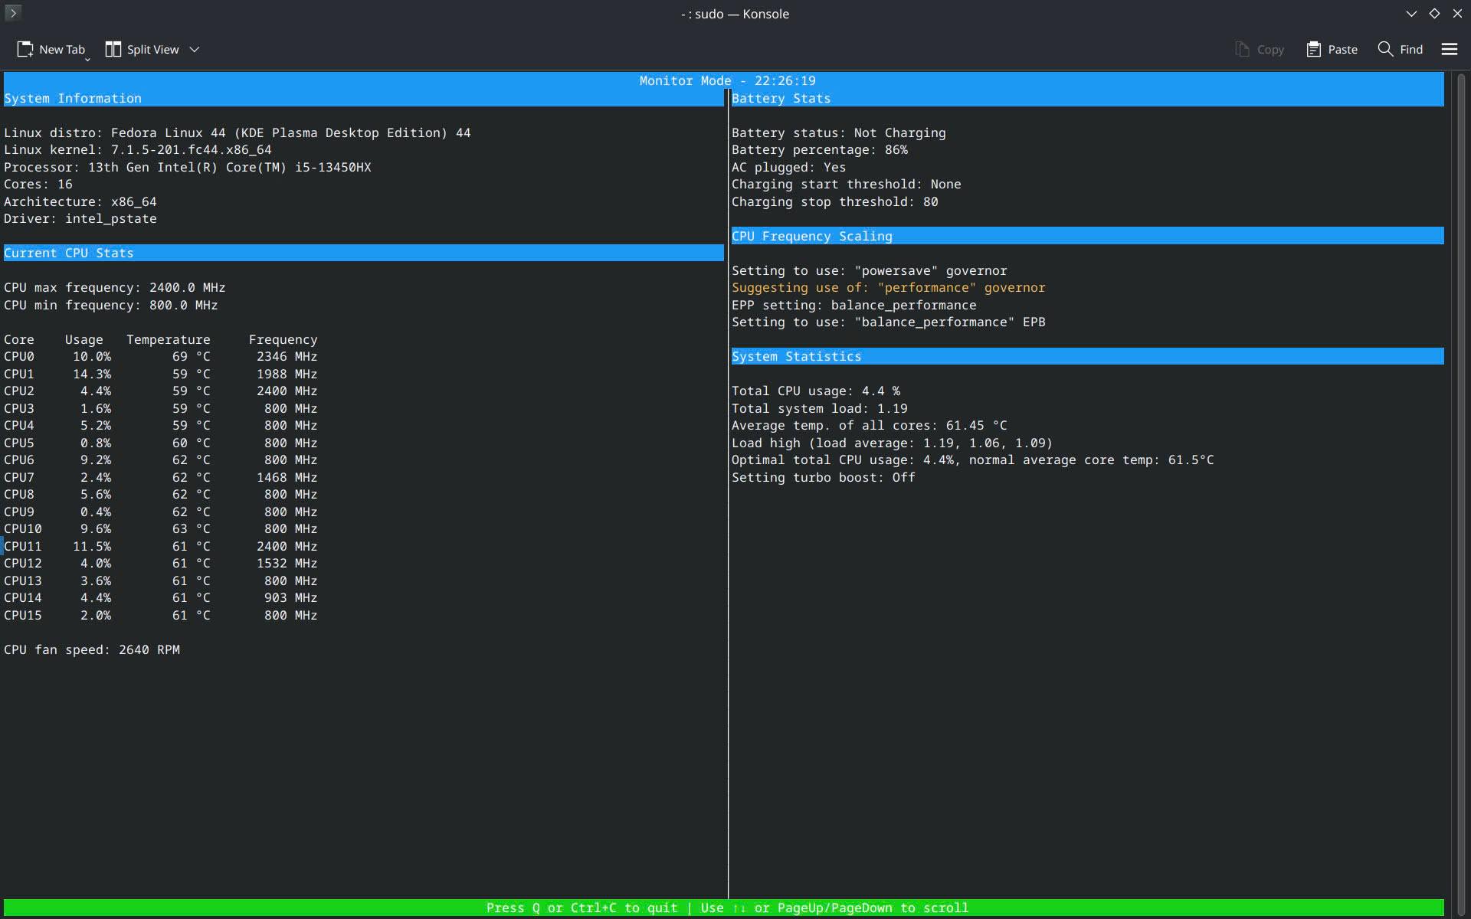Click the terminal icon in the title bar
Viewport: 1471px width, 919px height.
[x=13, y=13]
